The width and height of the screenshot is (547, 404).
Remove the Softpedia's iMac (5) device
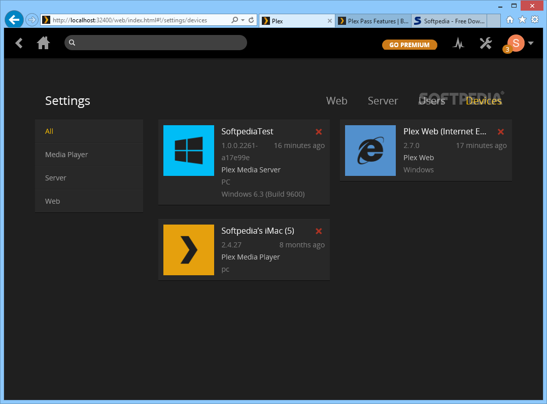pyautogui.click(x=319, y=231)
